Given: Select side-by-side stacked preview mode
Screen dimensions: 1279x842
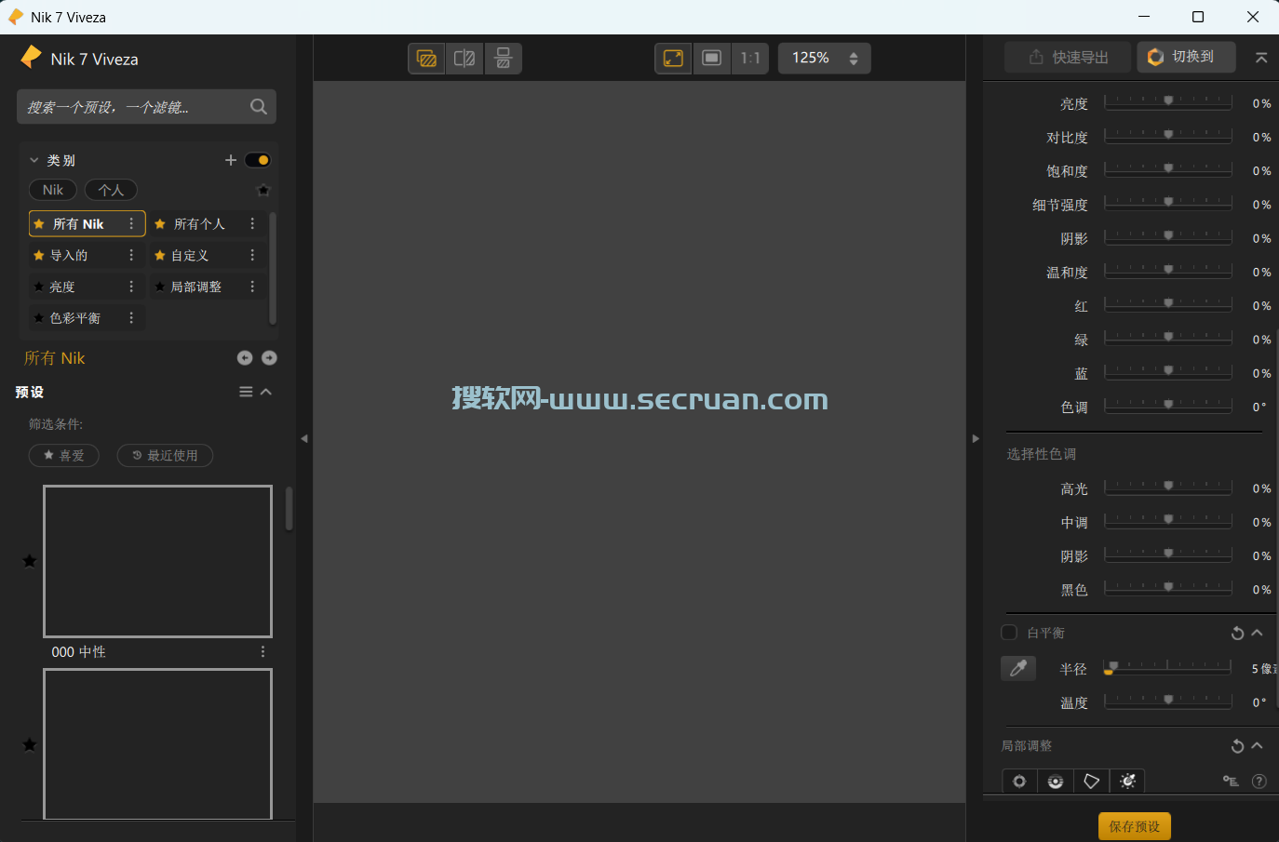Looking at the screenshot, I should pyautogui.click(x=503, y=59).
